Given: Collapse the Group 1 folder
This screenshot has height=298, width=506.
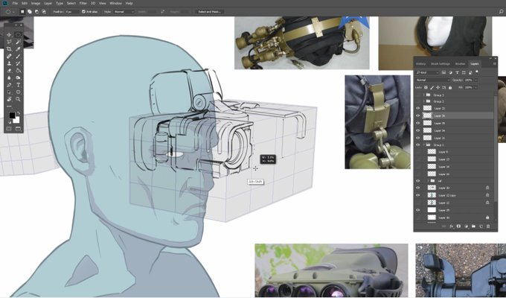Looking at the screenshot, I should [x=423, y=145].
